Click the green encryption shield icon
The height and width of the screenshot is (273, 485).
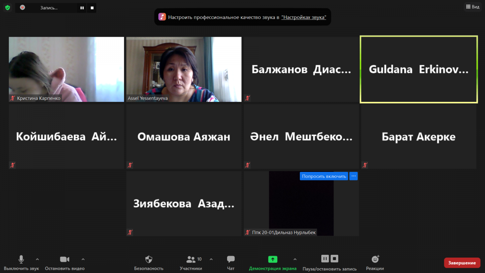7,7
